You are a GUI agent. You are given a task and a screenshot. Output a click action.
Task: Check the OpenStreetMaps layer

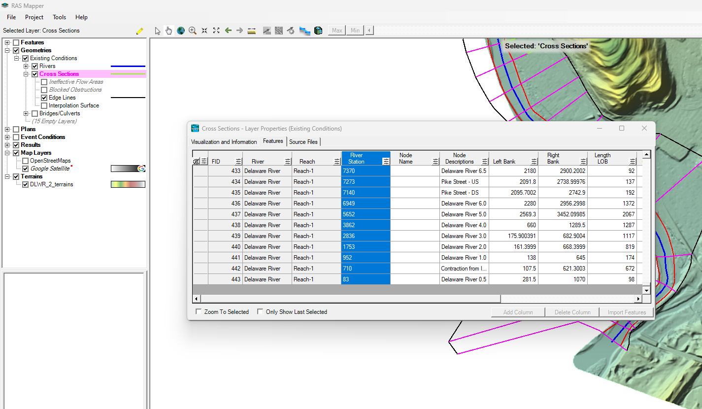(26, 161)
